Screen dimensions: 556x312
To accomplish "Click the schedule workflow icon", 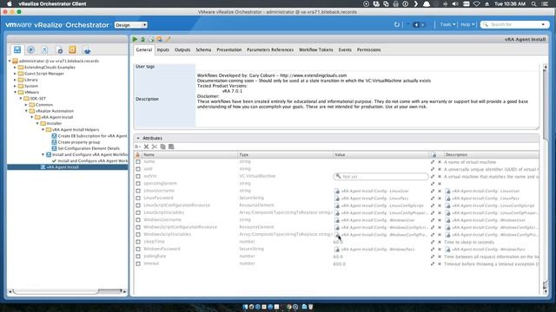I will click(151, 39).
